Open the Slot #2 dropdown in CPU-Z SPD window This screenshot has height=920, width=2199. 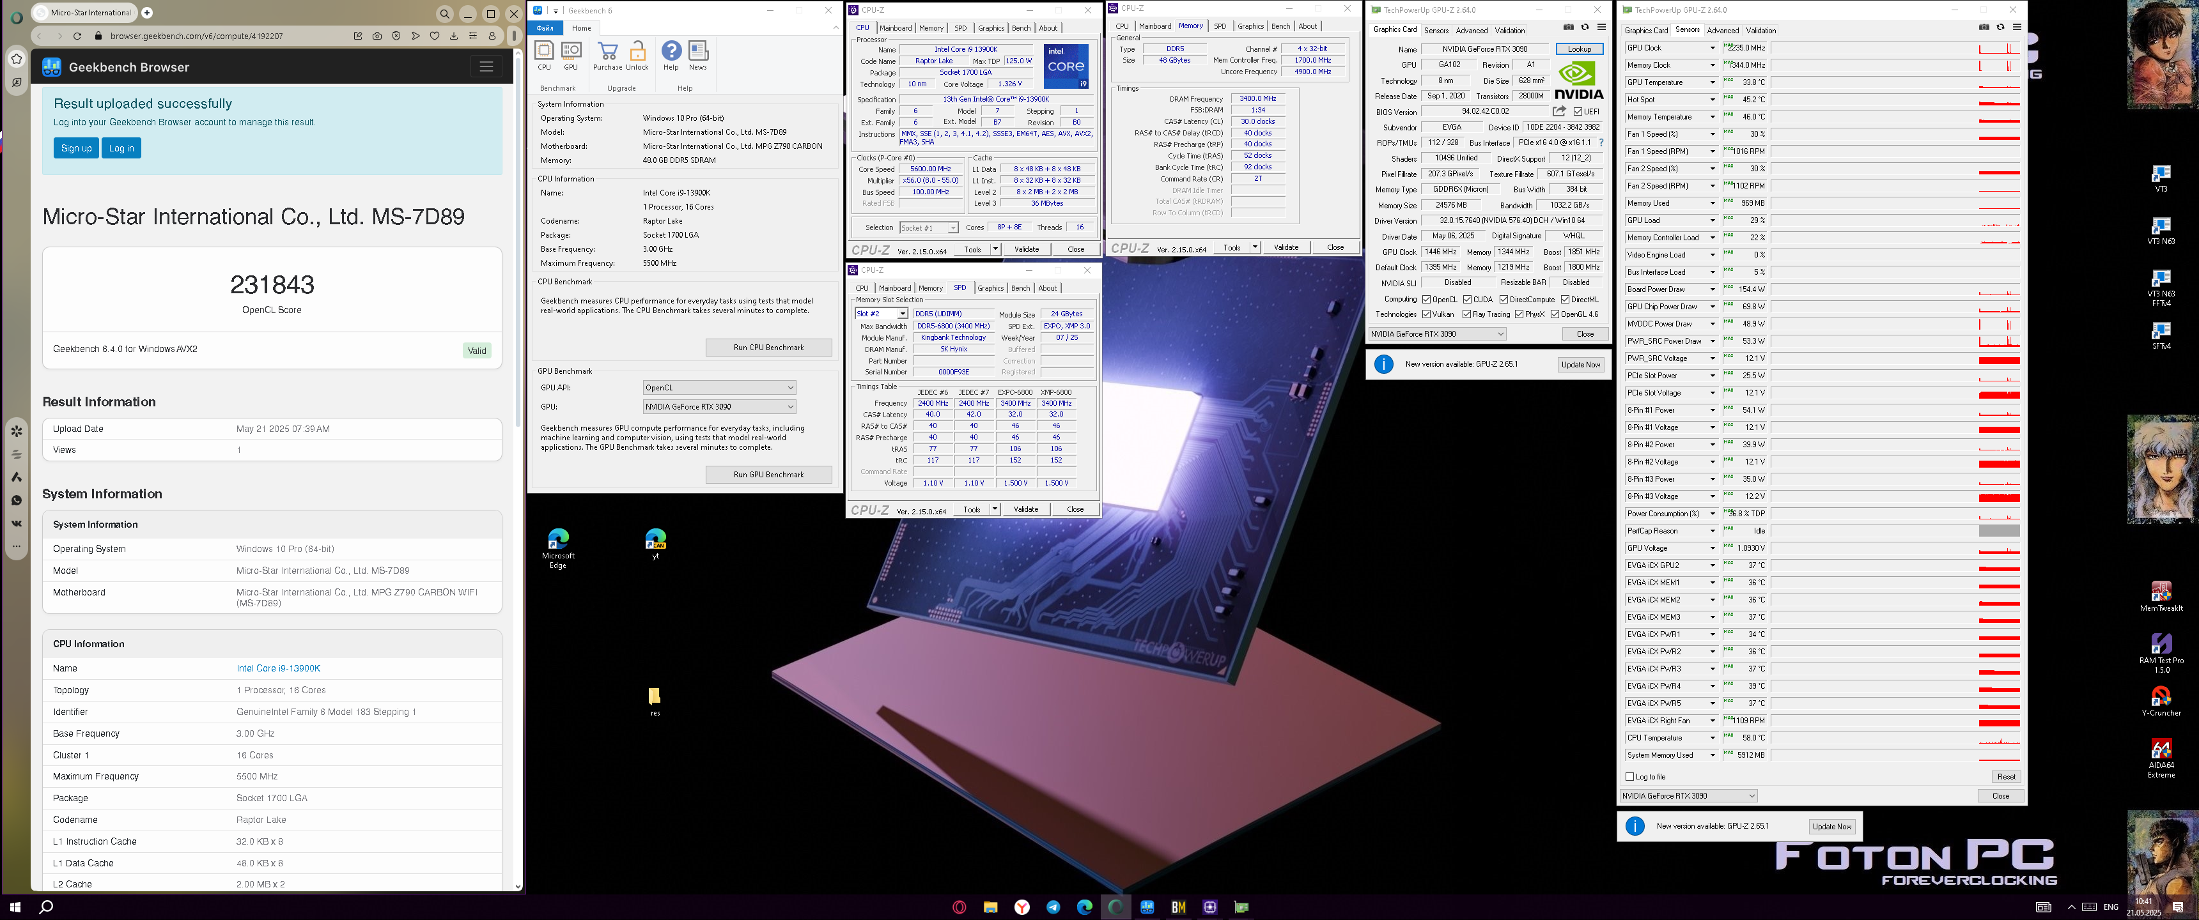[881, 314]
